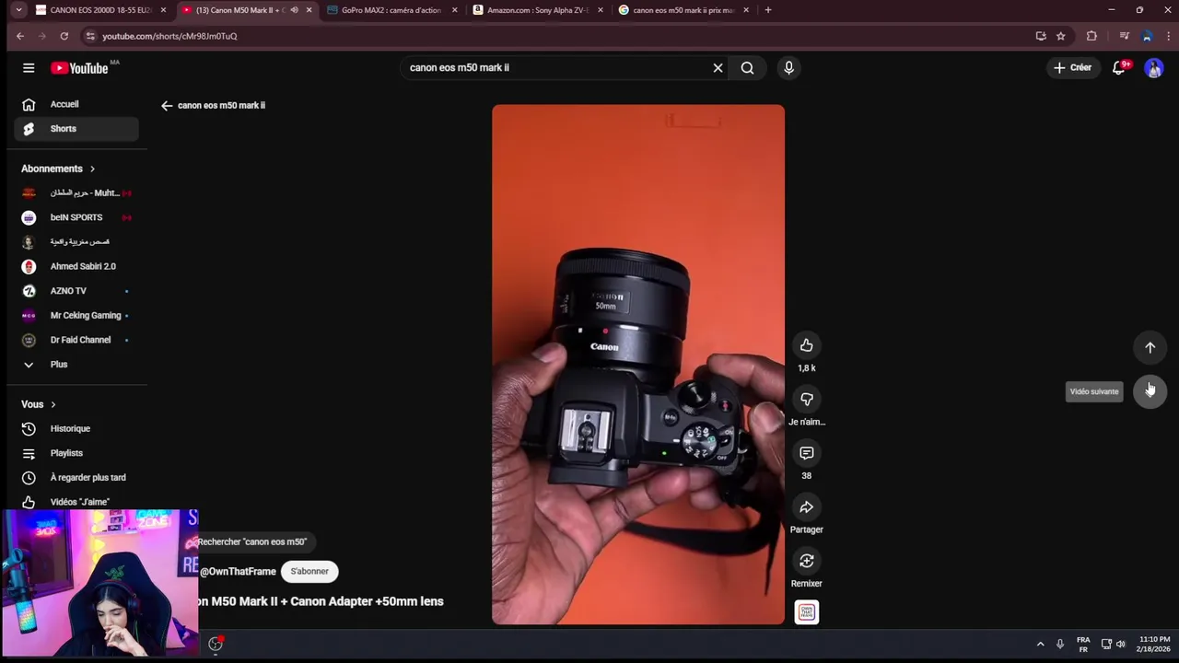The image size is (1179, 663).
Task: Open Vidéos "J'aime" list
Action: click(76, 503)
